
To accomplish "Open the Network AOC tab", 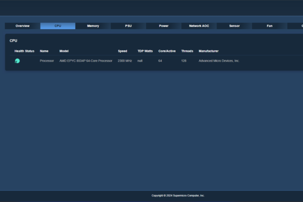I will click(199, 26).
